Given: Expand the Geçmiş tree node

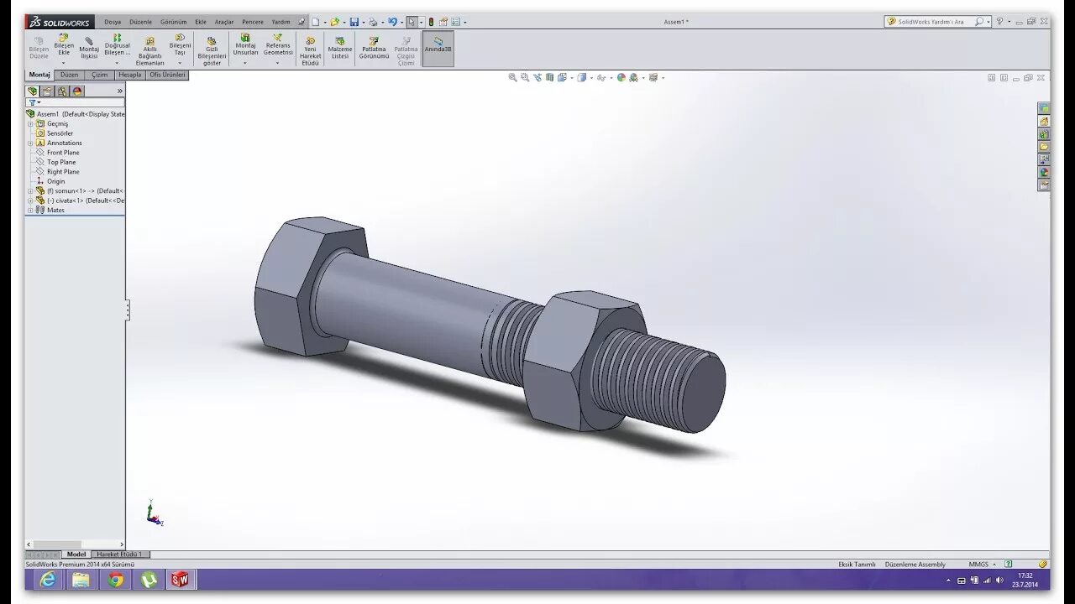Looking at the screenshot, I should click(x=30, y=123).
